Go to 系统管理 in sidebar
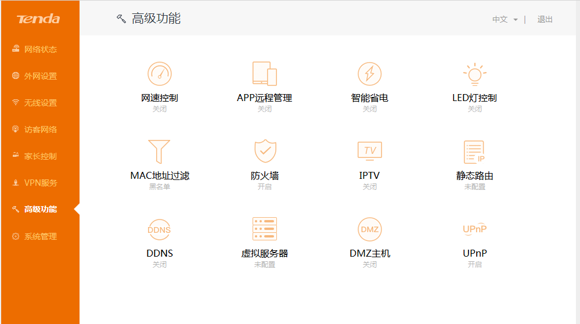Screen dimensions: 580x324 [x=40, y=236]
